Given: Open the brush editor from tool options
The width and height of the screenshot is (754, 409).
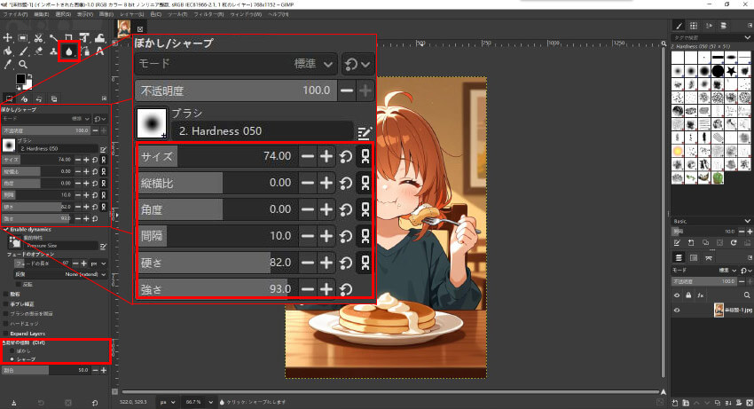Looking at the screenshot, I should 103,149.
